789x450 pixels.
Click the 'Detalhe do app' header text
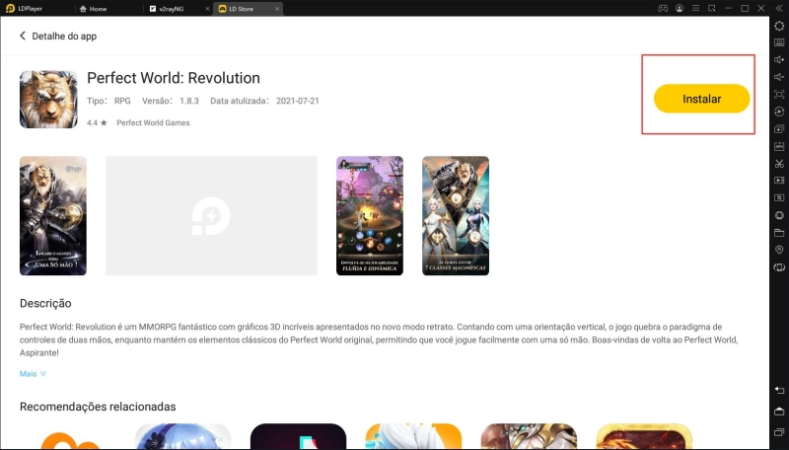click(64, 37)
